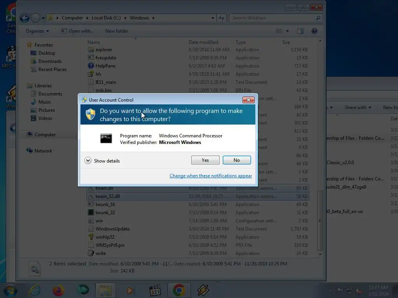Select Network in navigation pane

(43, 151)
